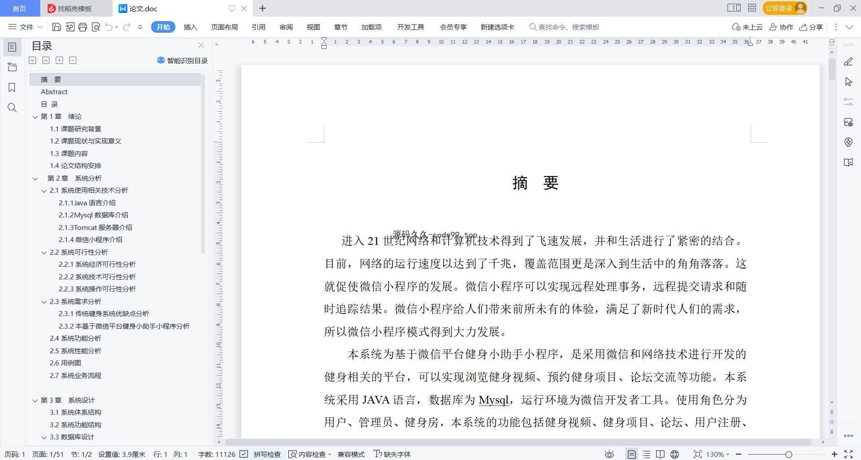
Task: Open the Bookmark icon in left sidebar
Action: click(12, 87)
